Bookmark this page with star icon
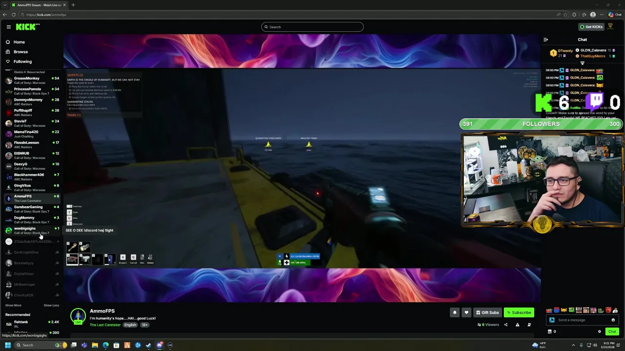 [x=566, y=15]
